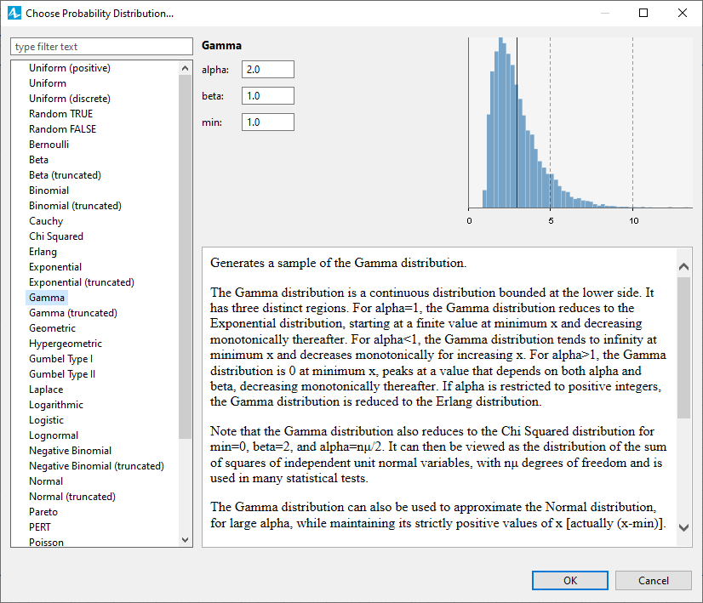This screenshot has height=603, width=703.
Task: Click the alpha value input field
Action: pyautogui.click(x=268, y=70)
